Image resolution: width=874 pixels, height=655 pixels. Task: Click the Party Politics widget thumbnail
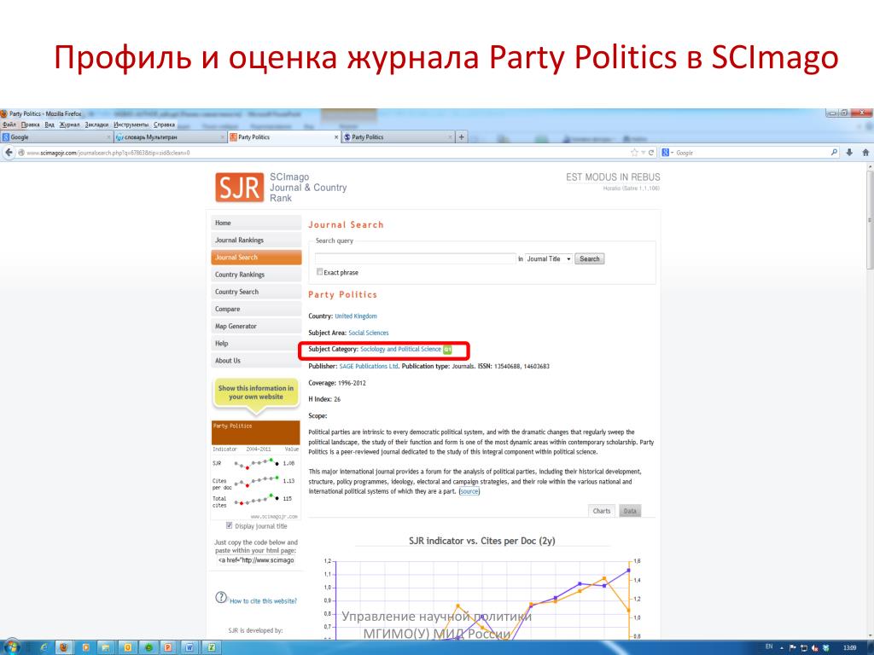click(x=256, y=471)
